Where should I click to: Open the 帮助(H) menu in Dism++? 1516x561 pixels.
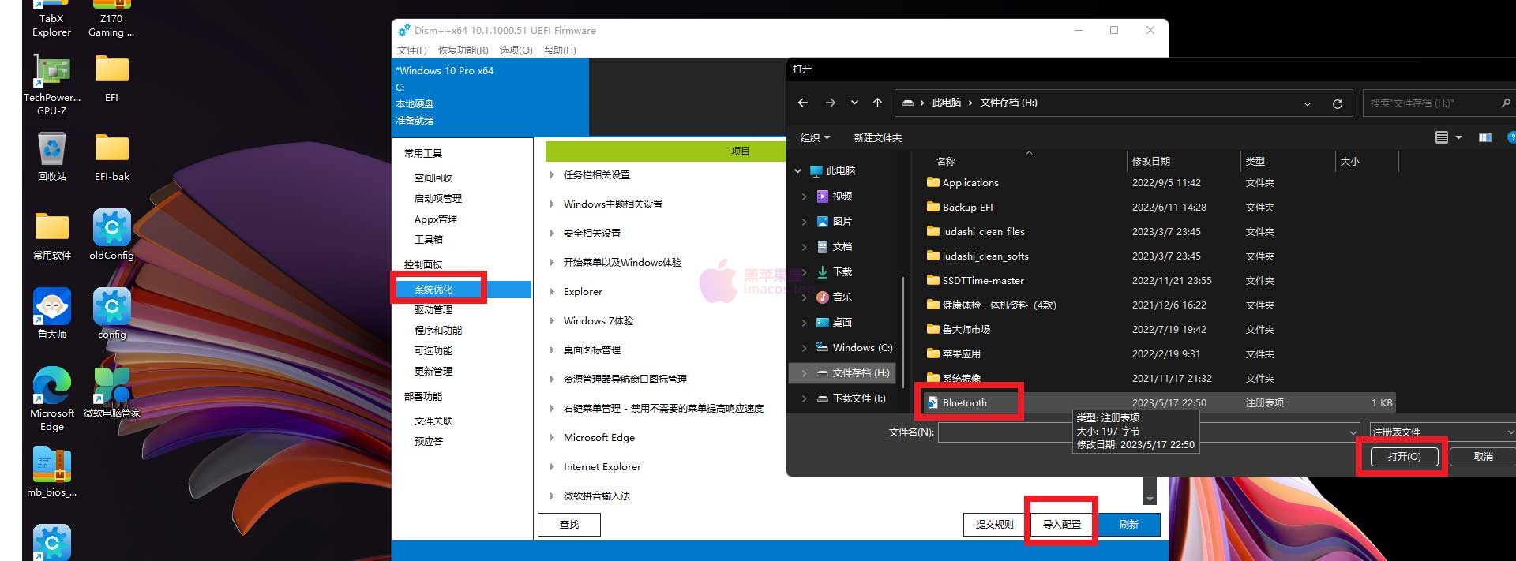[560, 50]
